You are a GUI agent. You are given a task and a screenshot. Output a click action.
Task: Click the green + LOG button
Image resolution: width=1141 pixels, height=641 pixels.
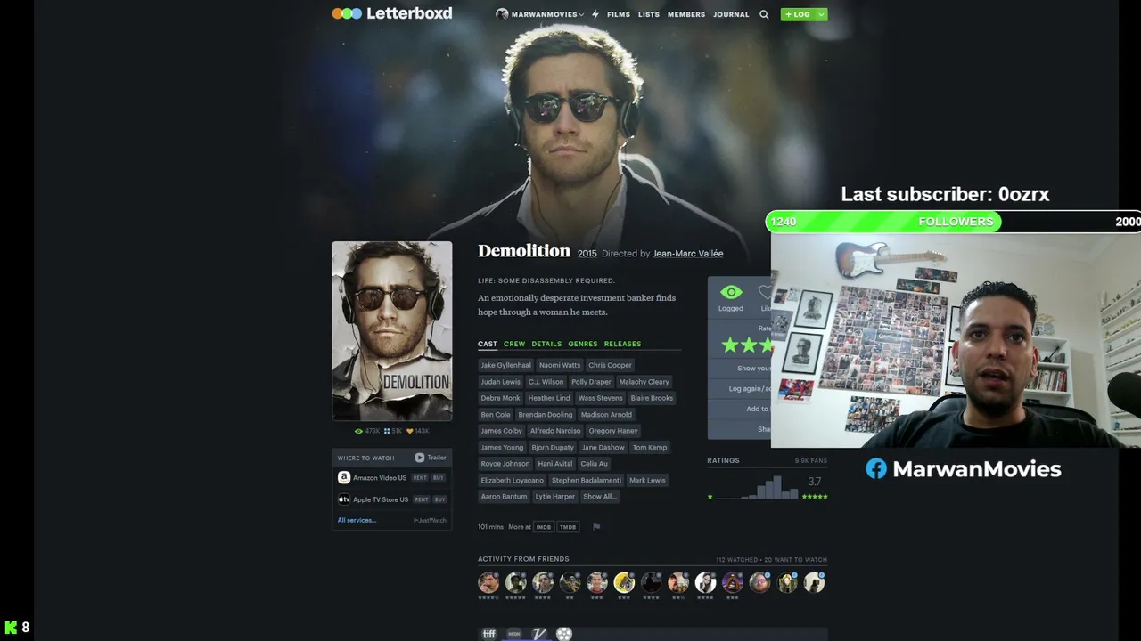pyautogui.click(x=798, y=14)
